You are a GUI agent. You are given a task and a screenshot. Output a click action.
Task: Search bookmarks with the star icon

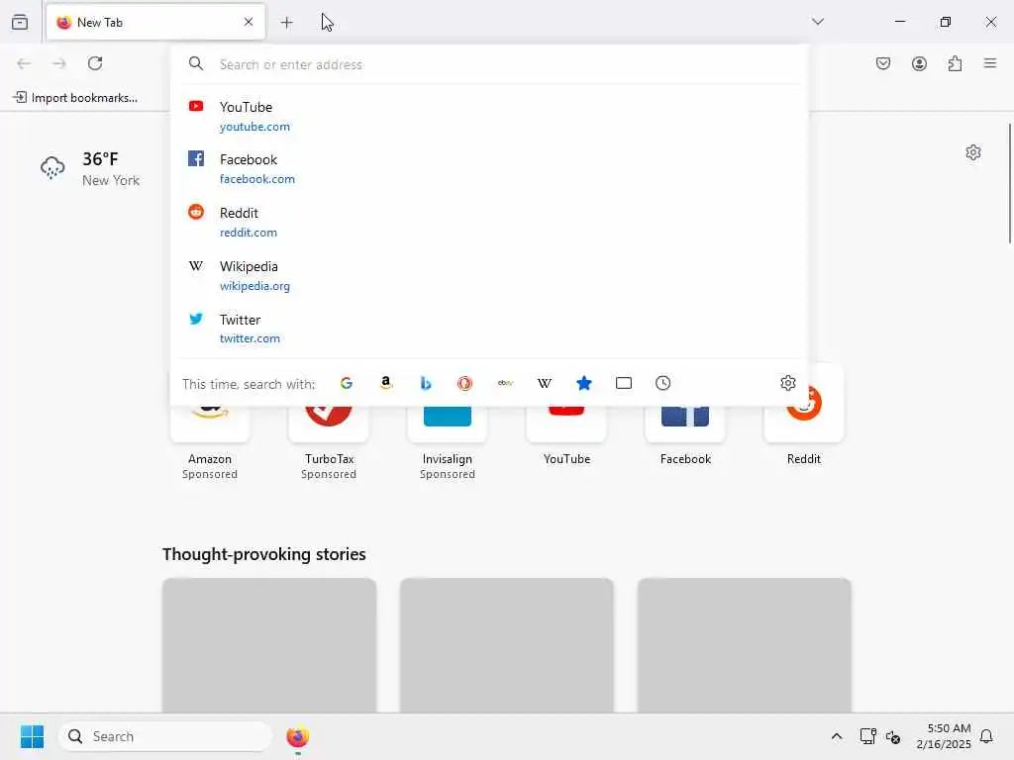point(584,383)
